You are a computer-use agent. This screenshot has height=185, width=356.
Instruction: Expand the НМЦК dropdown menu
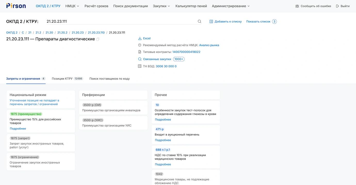click(72, 6)
